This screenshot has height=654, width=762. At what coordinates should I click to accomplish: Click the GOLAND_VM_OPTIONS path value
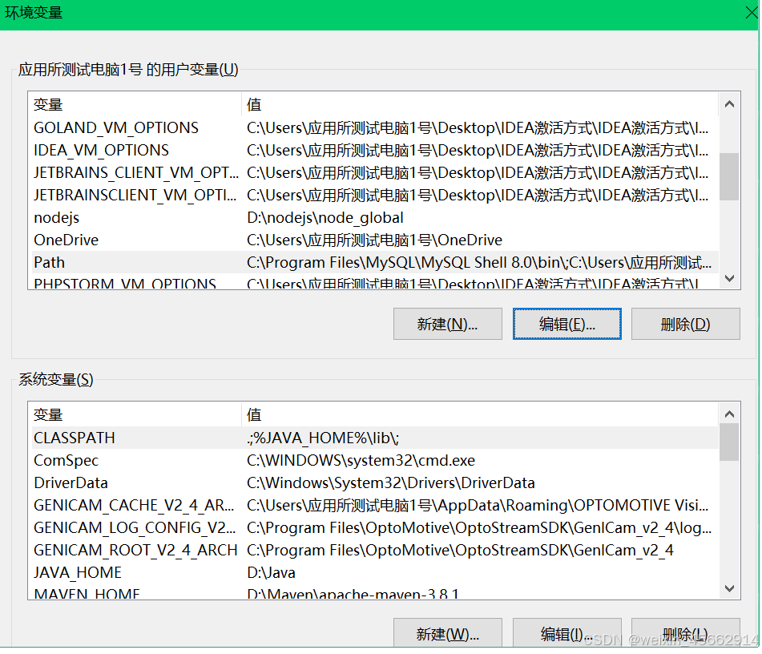coord(478,128)
